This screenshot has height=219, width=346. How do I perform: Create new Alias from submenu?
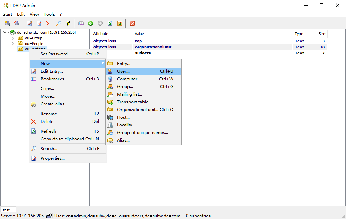point(143,140)
